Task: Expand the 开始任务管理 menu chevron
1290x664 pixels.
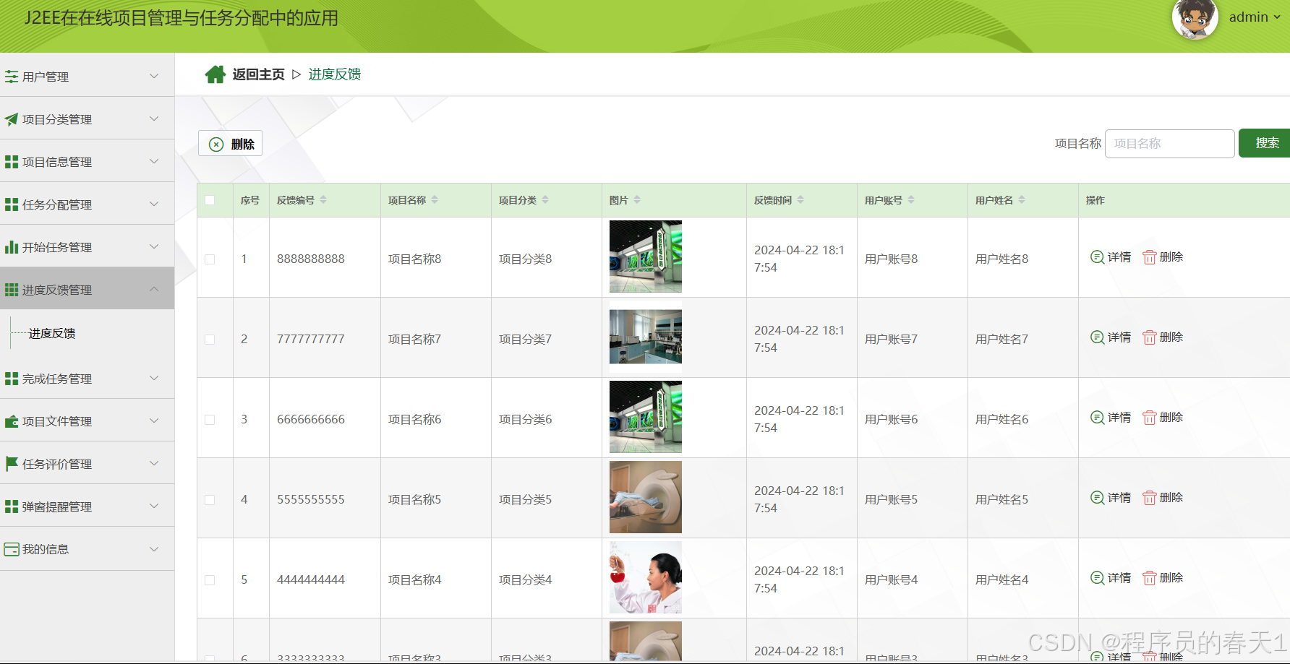Action: point(154,246)
